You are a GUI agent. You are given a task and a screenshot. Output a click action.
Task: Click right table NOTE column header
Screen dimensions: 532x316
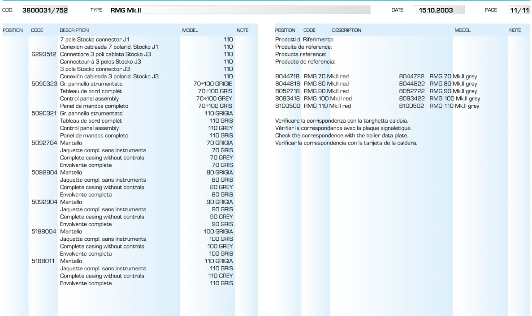(x=515, y=30)
